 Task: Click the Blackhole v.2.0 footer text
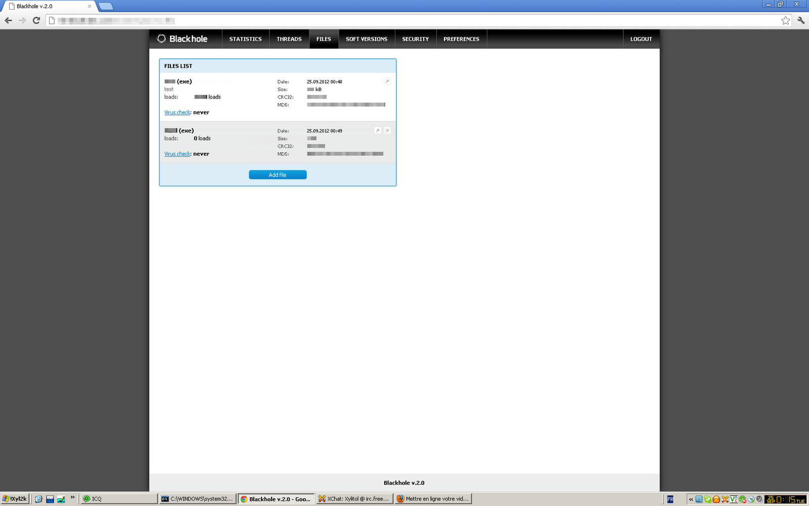click(404, 483)
